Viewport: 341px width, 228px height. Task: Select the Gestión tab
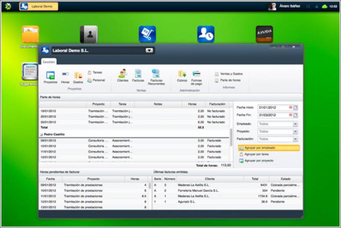49,62
